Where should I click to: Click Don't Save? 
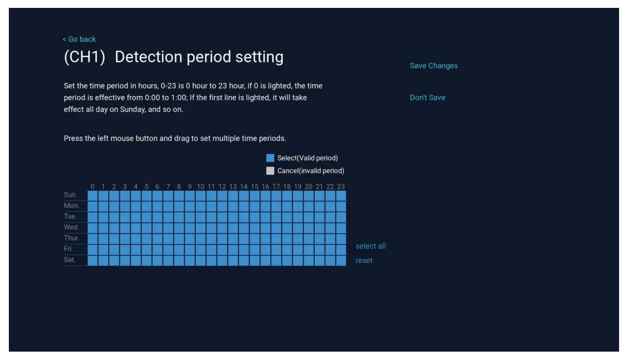tap(427, 98)
